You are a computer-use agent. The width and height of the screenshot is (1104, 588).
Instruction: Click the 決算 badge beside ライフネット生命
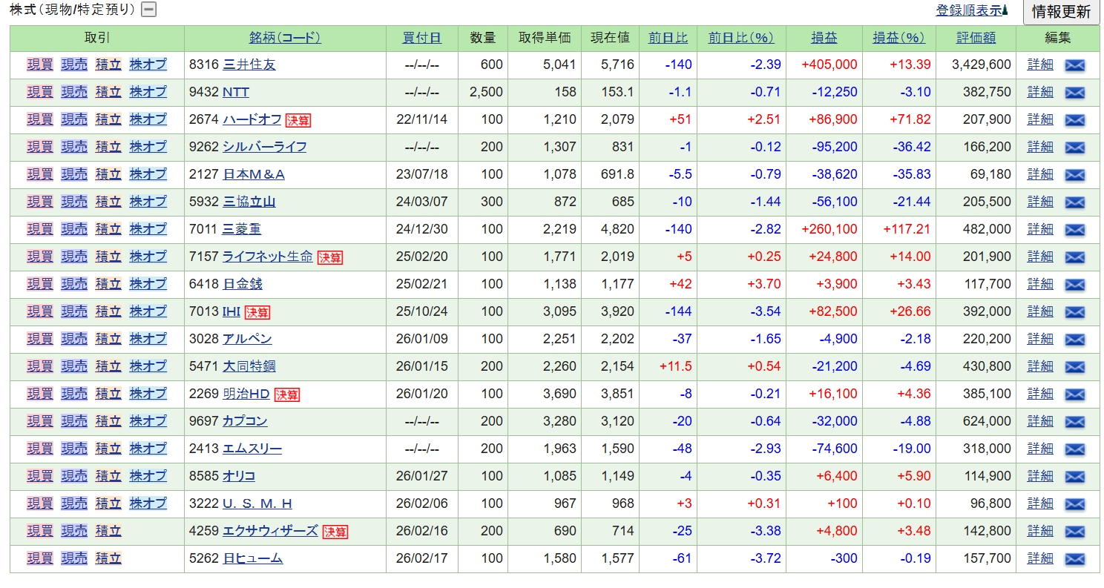[330, 257]
